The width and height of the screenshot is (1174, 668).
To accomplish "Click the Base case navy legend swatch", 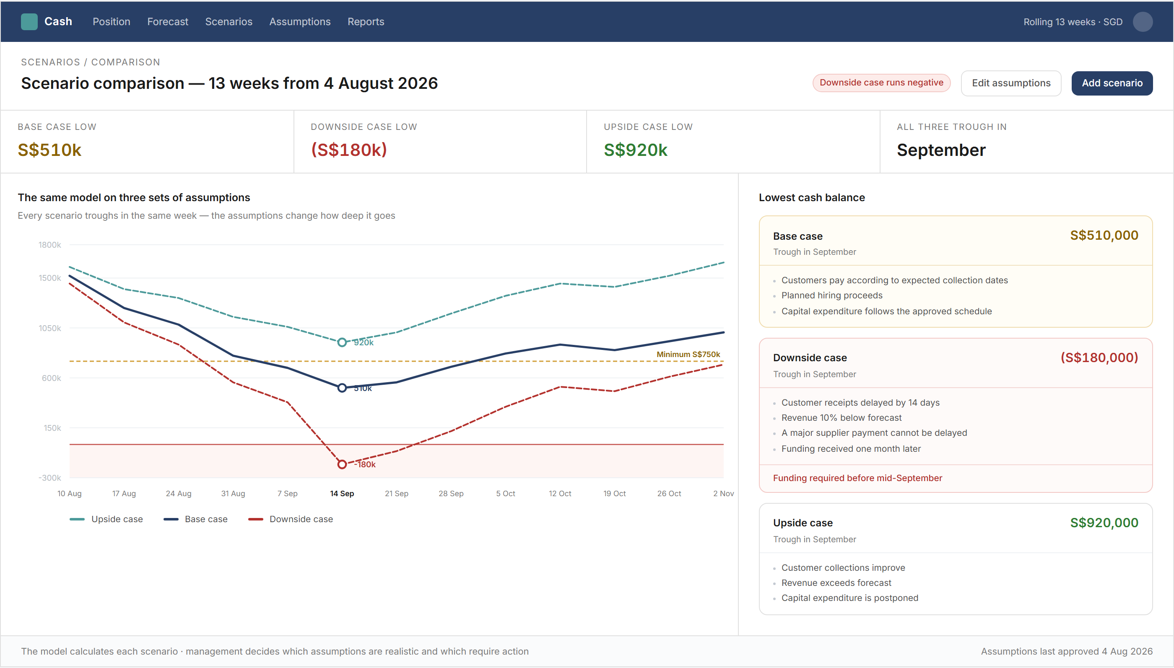I will click(x=171, y=519).
